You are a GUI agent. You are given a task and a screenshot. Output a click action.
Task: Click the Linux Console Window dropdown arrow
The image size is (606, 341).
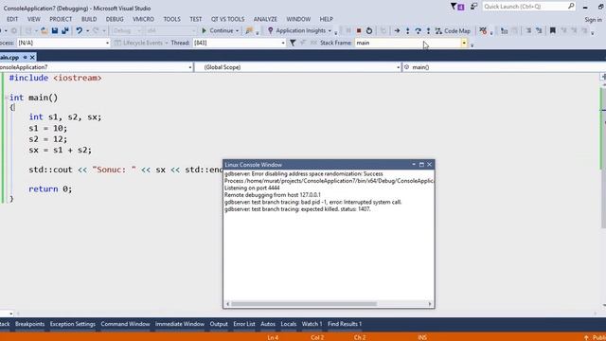click(x=414, y=164)
